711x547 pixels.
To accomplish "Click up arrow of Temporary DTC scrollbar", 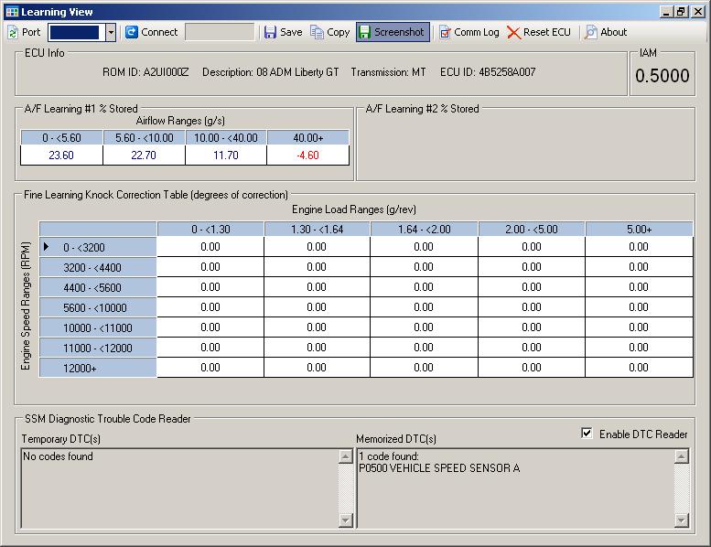I will click(x=346, y=456).
